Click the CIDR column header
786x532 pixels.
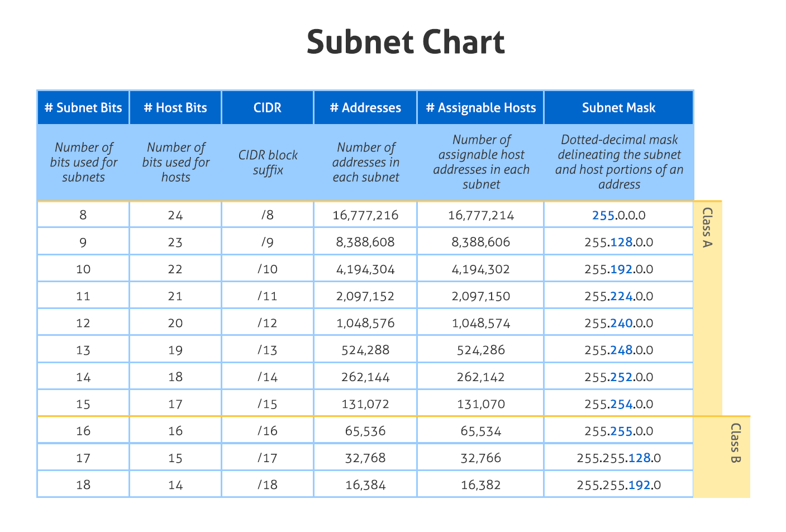pos(268,107)
